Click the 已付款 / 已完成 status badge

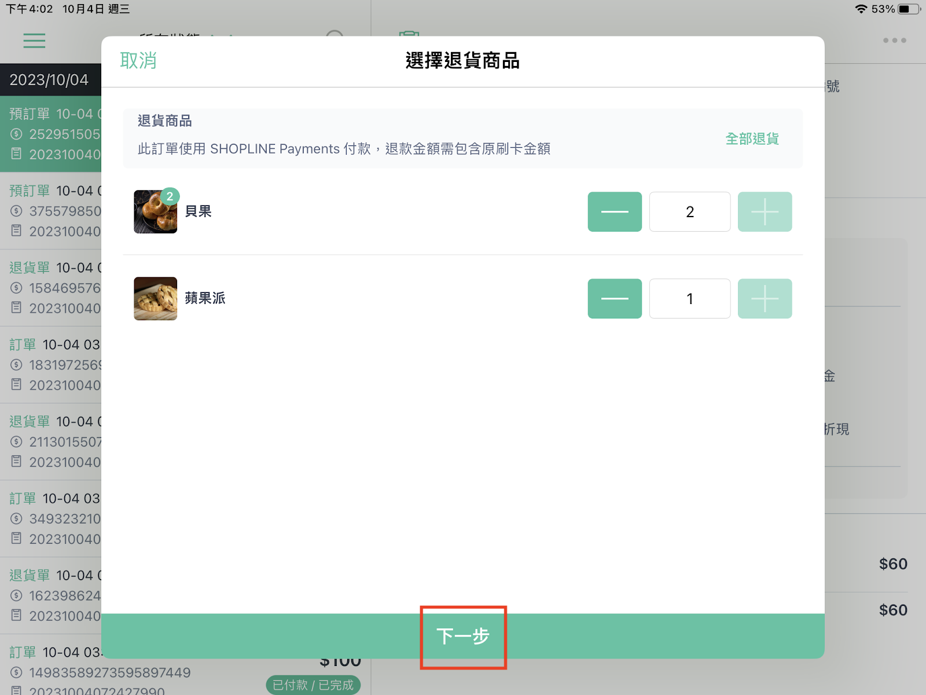click(313, 685)
